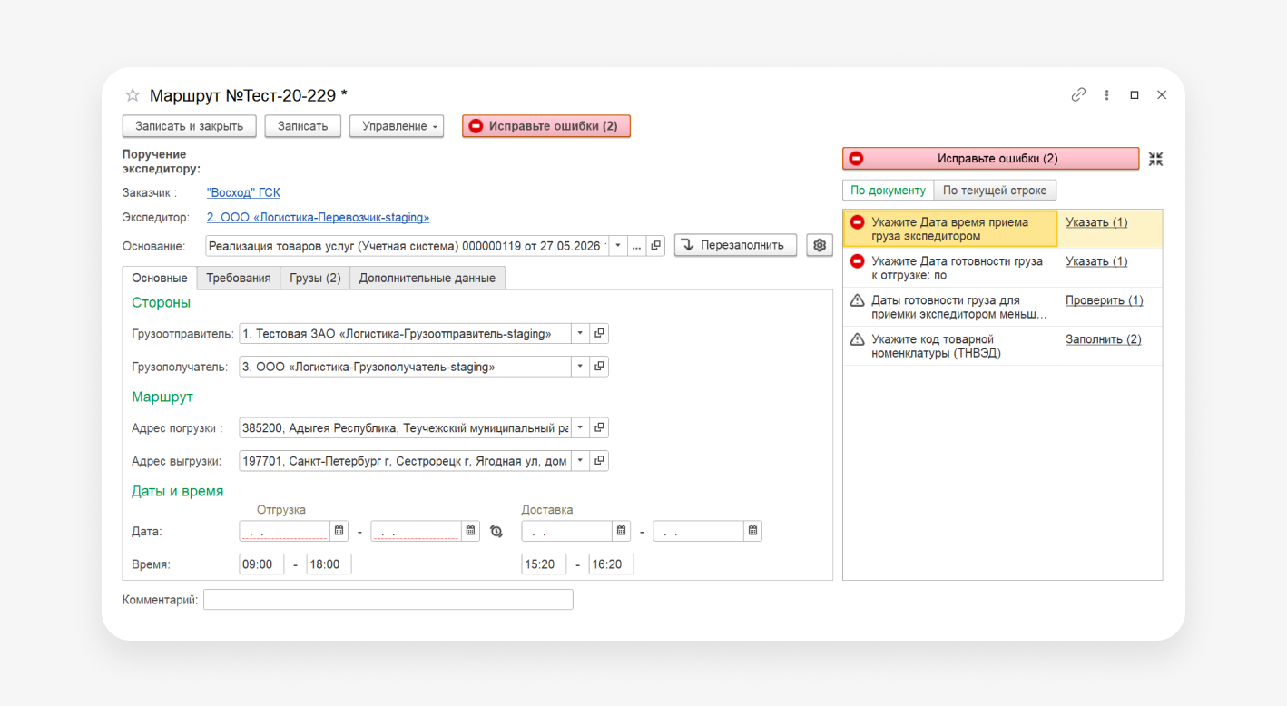Click the Заполнить (2) link

pos(1104,339)
